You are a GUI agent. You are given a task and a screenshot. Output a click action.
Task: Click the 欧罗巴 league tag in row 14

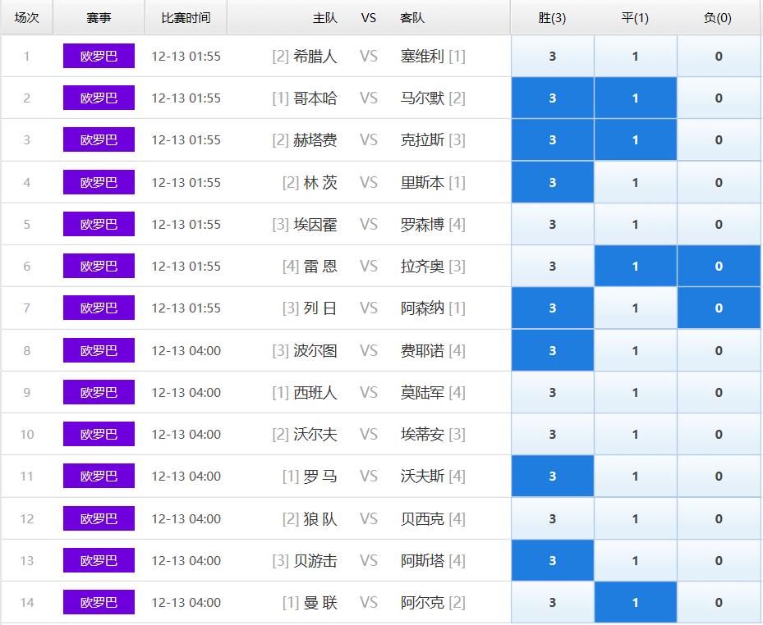tap(99, 602)
